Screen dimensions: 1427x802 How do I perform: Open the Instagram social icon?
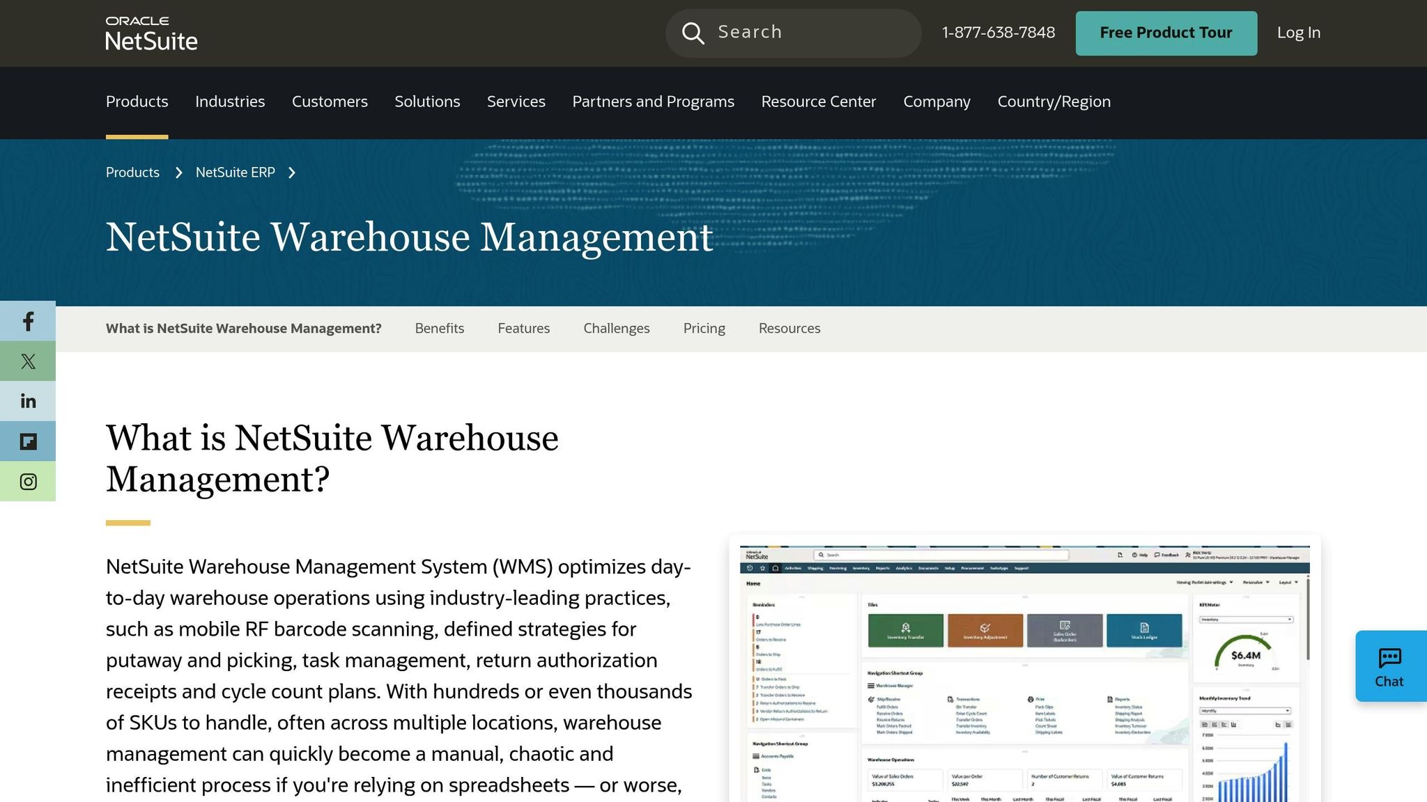(28, 482)
